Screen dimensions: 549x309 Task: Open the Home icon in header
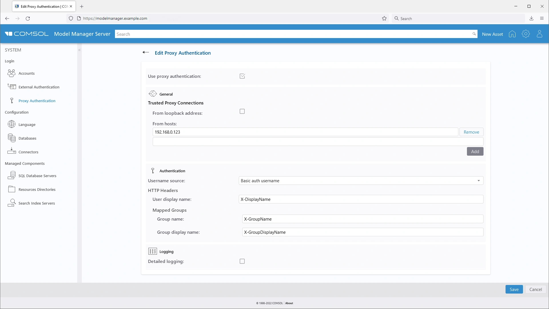click(x=512, y=34)
